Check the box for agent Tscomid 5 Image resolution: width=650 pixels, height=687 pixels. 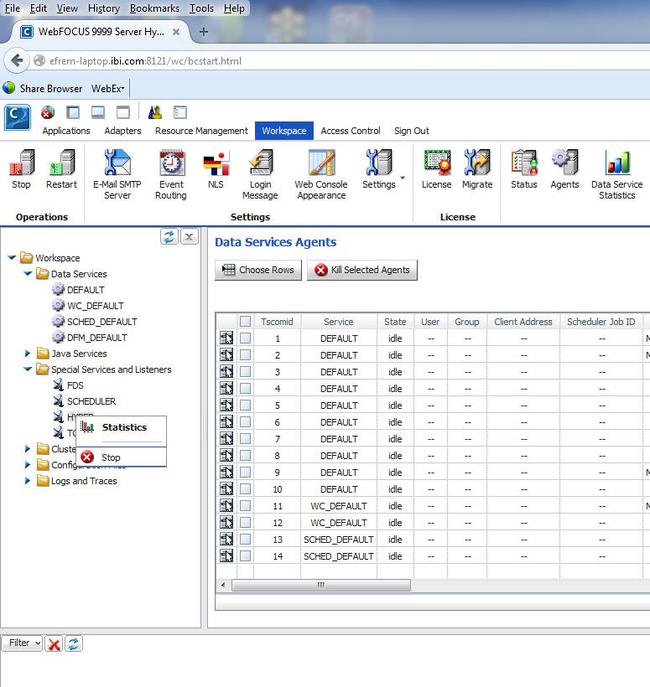click(245, 405)
